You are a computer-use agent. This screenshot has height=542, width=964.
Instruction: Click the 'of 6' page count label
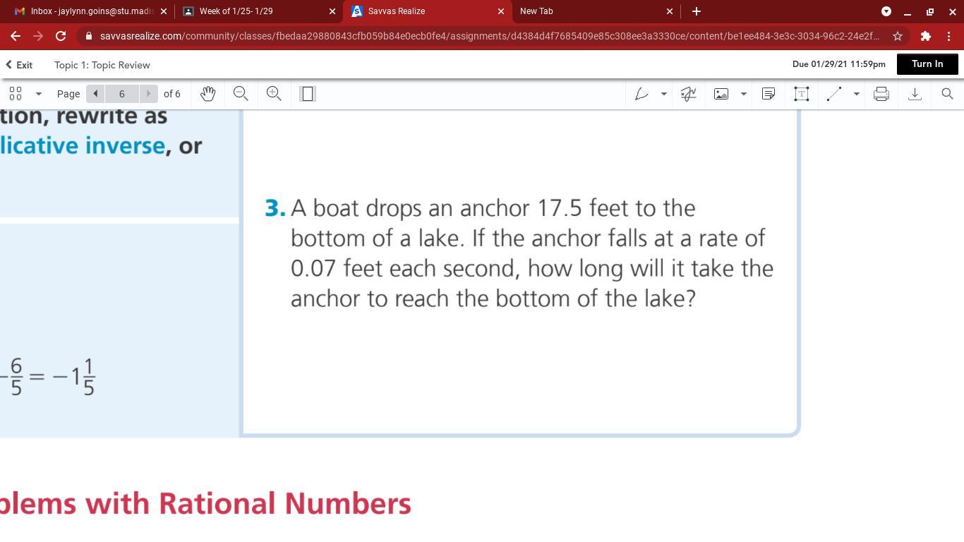[x=172, y=94]
